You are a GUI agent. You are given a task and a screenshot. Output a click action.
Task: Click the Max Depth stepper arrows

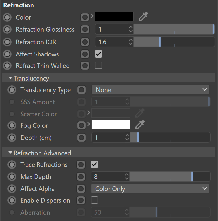(127, 176)
